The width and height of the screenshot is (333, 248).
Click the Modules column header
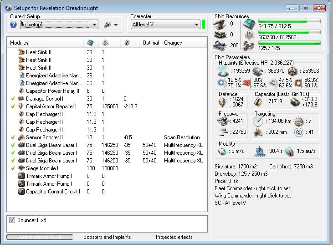click(45, 43)
